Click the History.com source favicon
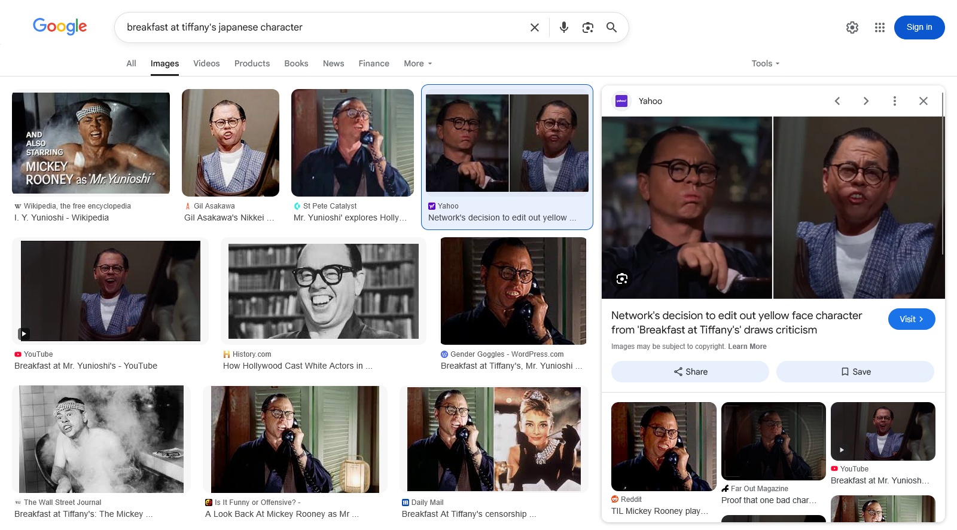This screenshot has height=530, width=957. (x=227, y=354)
